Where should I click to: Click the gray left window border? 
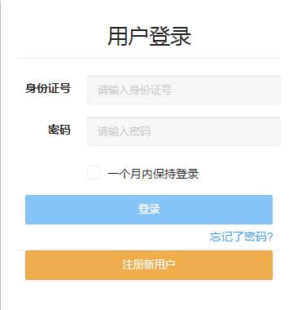point(1,155)
